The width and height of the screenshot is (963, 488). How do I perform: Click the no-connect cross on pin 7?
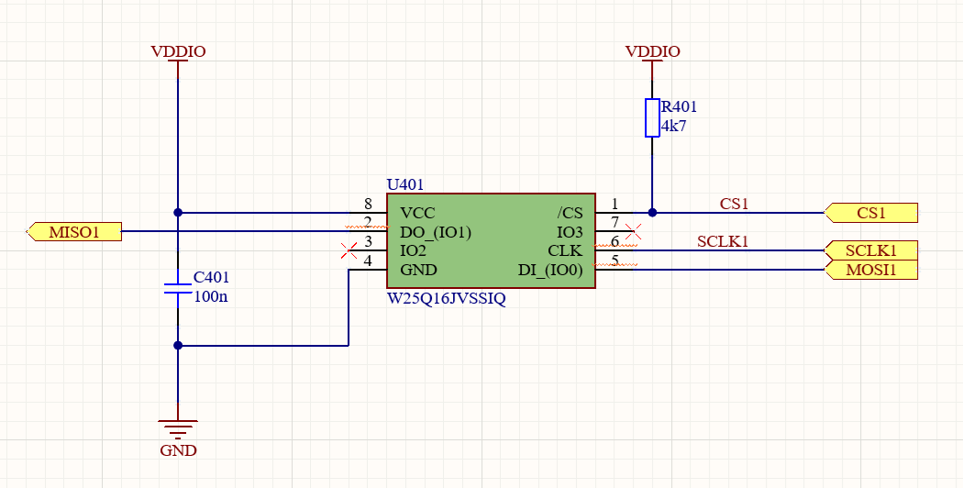pyautogui.click(x=633, y=232)
